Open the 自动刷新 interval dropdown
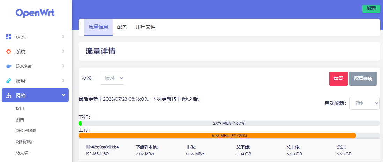383x162 pixels. tap(364, 103)
